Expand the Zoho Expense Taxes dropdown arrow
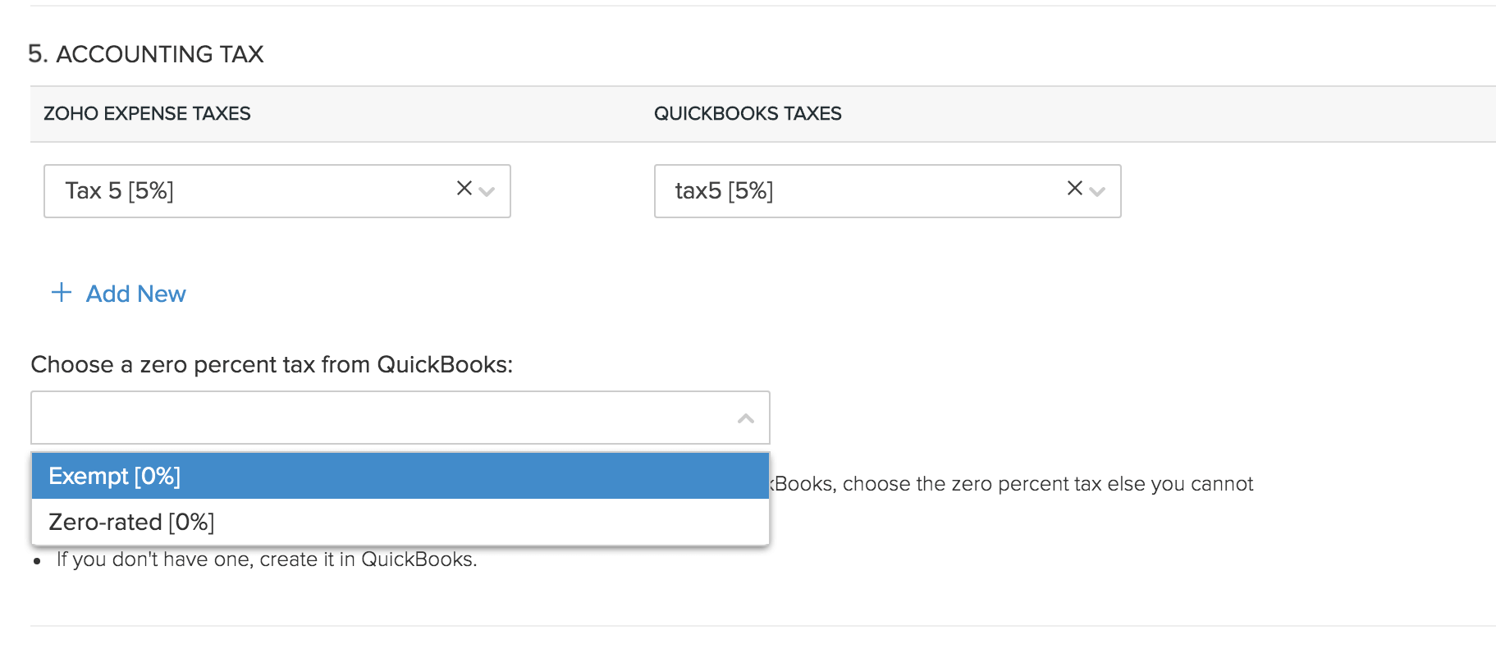1496x653 pixels. coord(487,192)
